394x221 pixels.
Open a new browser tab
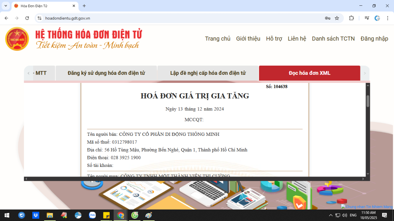pos(84,6)
